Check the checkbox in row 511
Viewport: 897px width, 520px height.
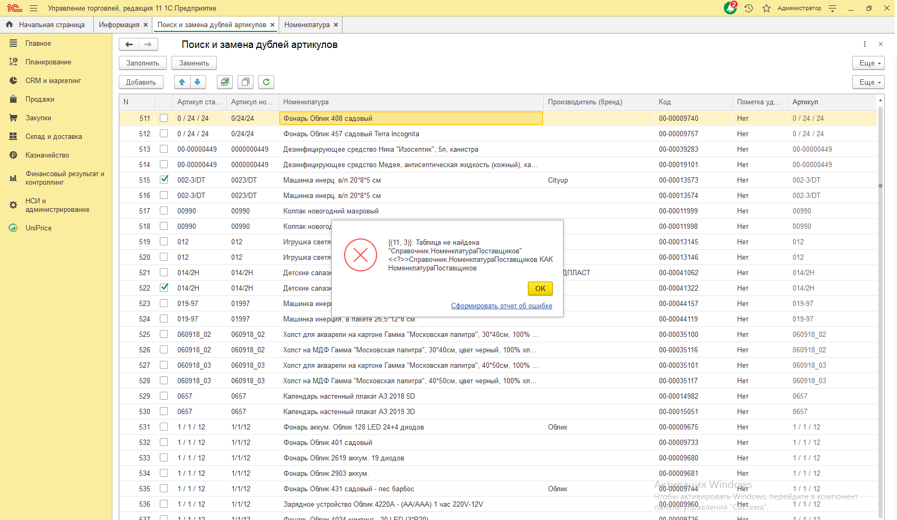164,118
